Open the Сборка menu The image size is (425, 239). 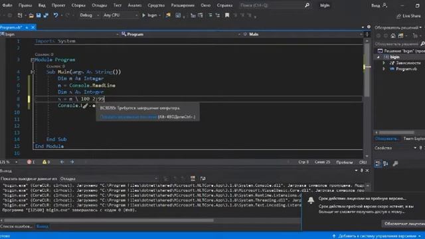click(78, 5)
